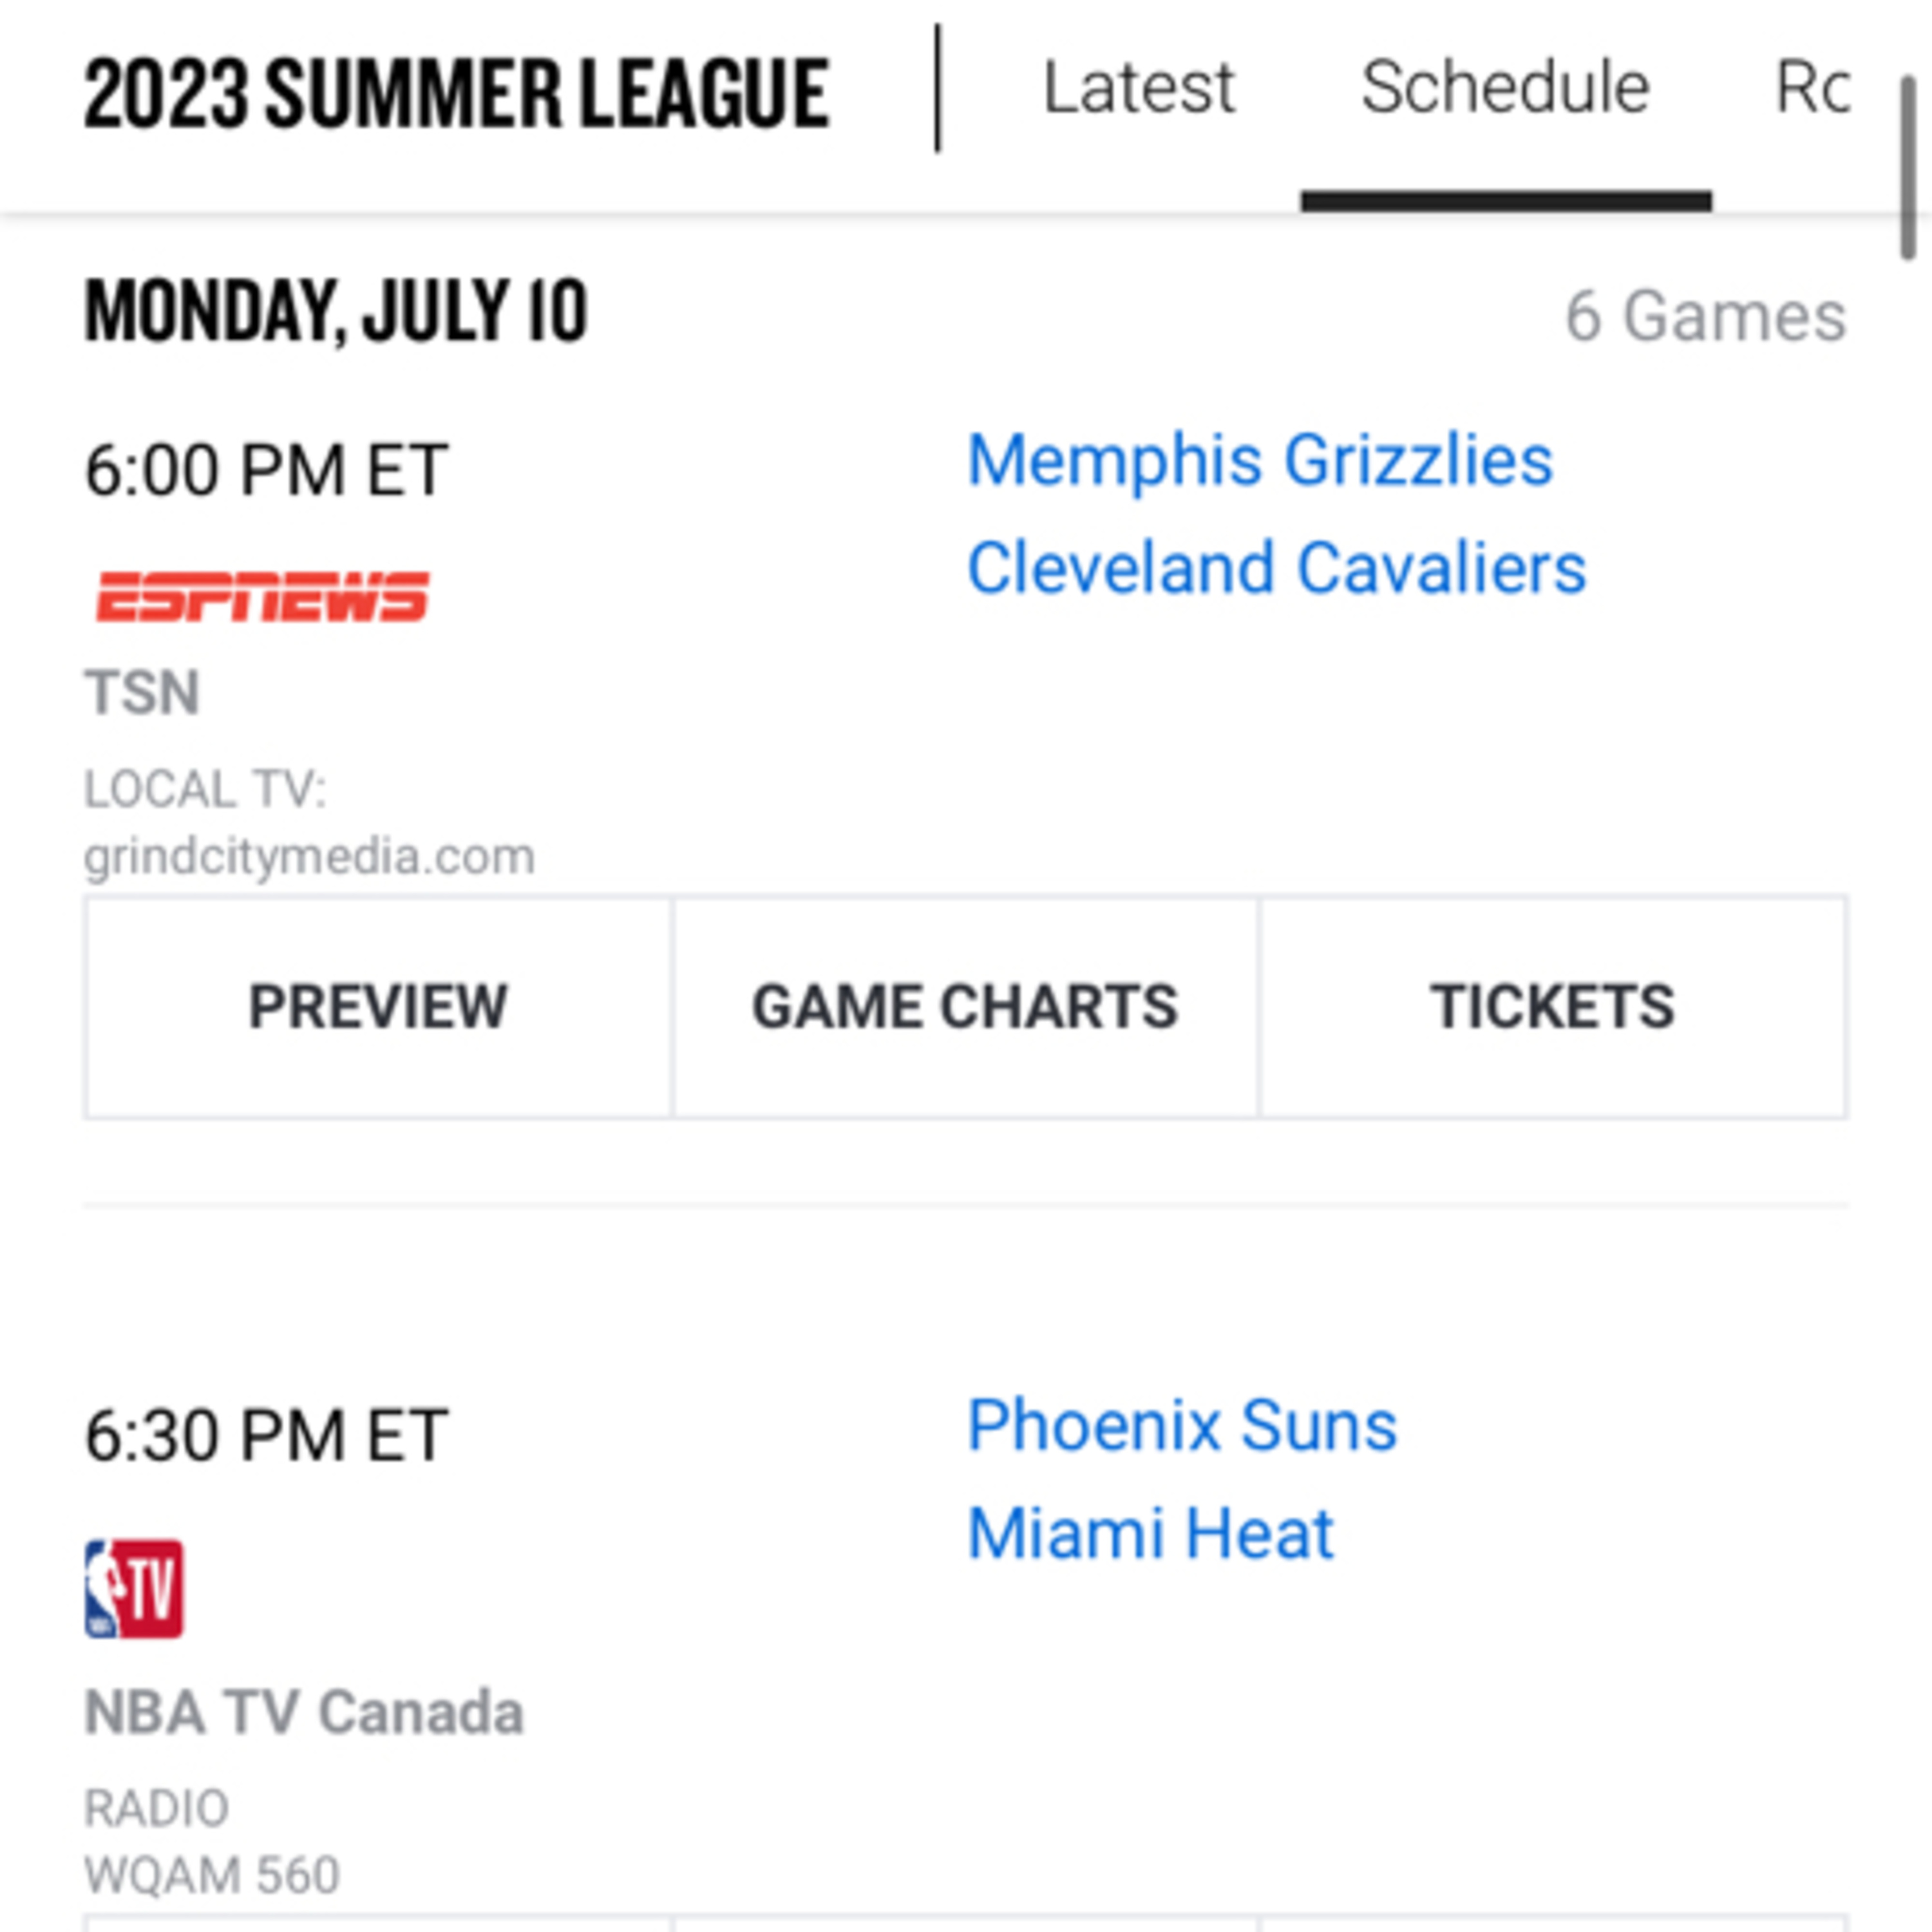Switch to the Latest tab
1932x1932 pixels.
coord(1138,88)
